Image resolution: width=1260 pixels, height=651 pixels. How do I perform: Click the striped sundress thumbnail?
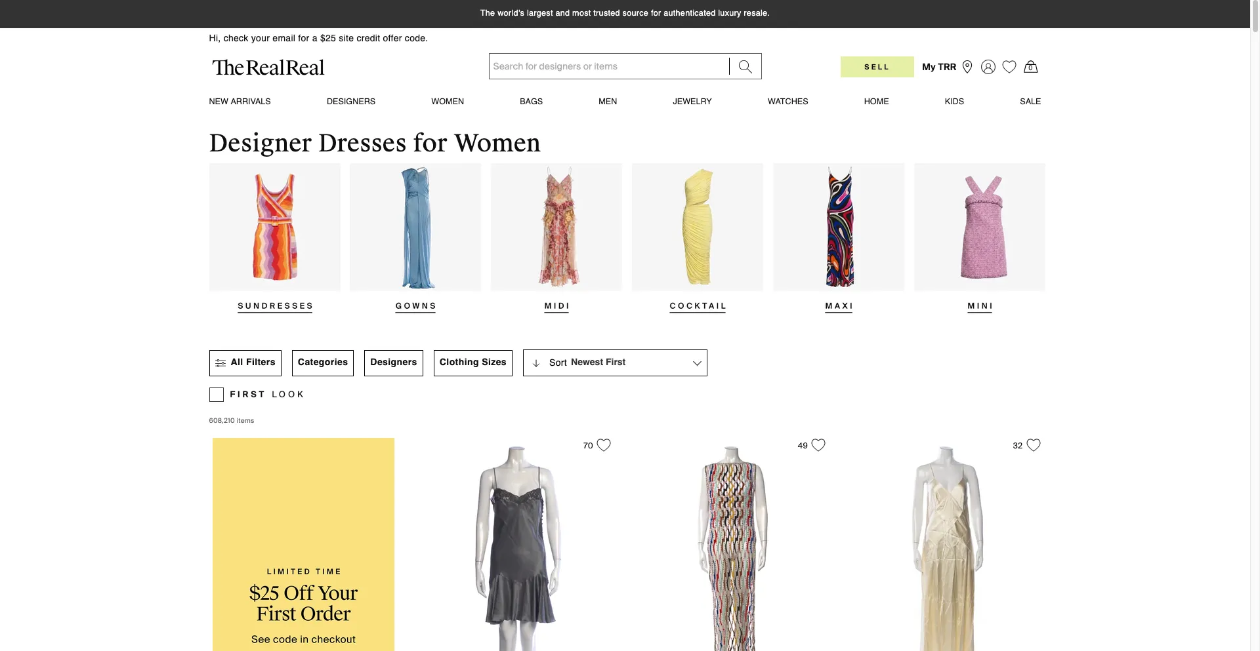point(275,227)
